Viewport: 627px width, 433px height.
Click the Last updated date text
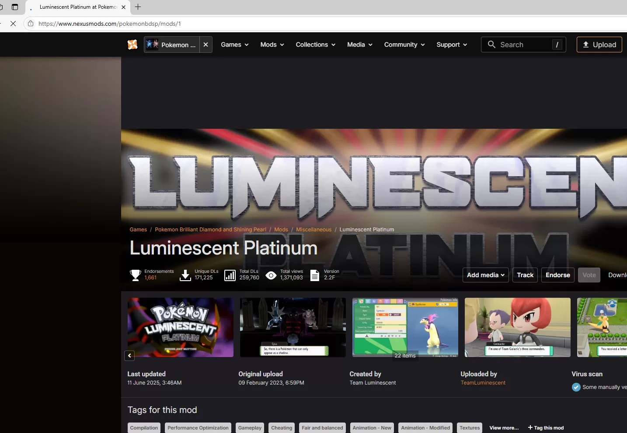coord(154,383)
